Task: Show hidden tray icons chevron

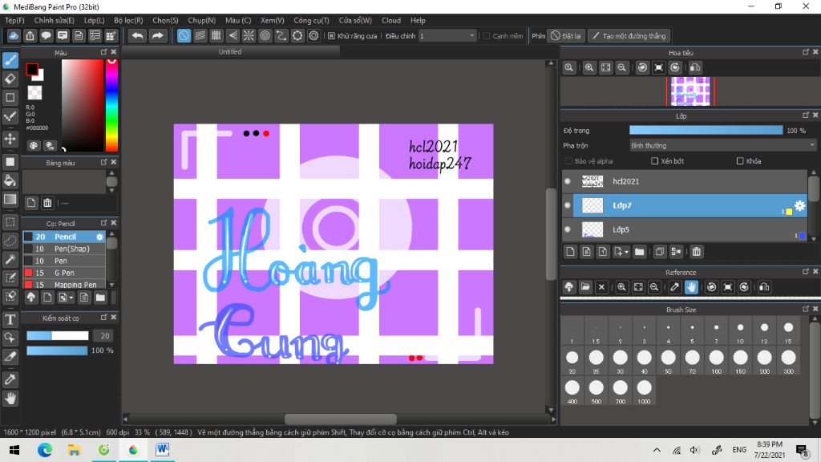Action: coord(657,450)
